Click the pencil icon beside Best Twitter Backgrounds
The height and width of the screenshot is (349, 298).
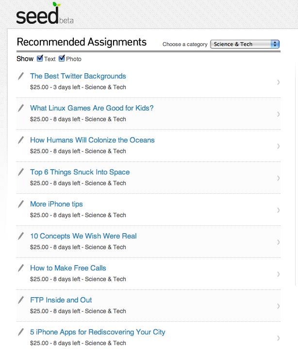click(x=21, y=76)
